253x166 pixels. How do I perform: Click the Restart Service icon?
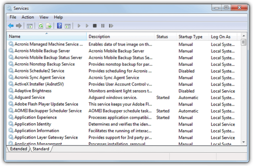point(111,26)
